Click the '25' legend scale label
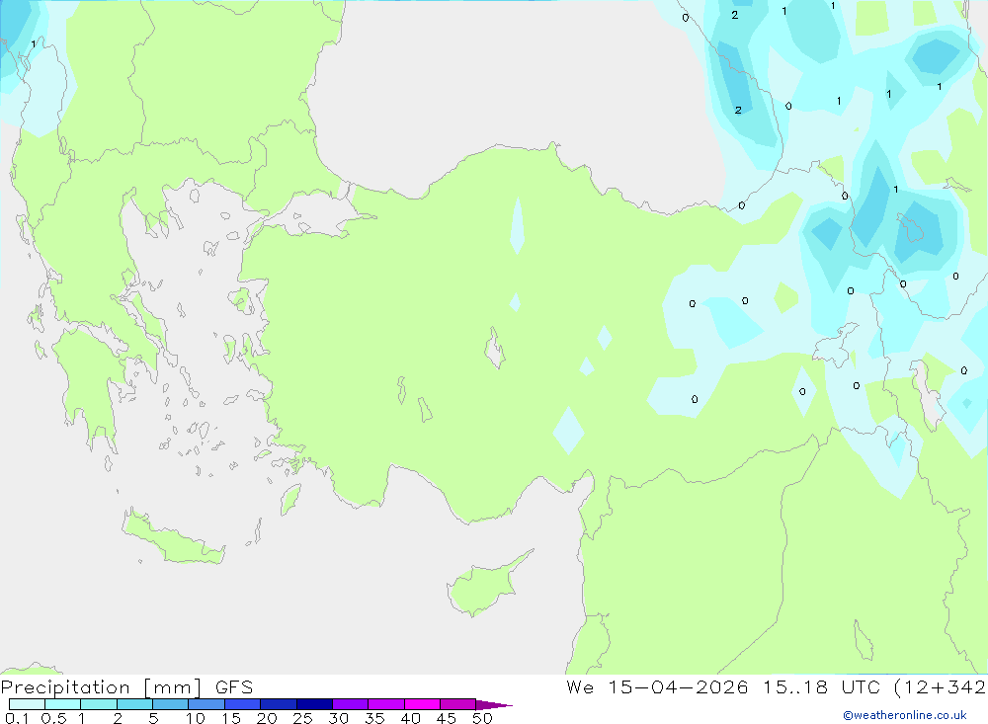This screenshot has height=724, width=988. click(x=303, y=718)
